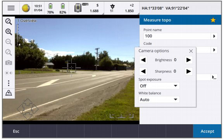Open the arrow with ellipsis field options

(214, 77)
